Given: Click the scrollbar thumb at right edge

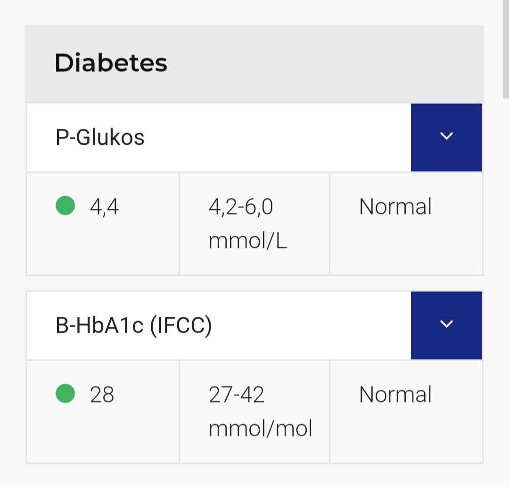Looking at the screenshot, I should (x=506, y=47).
